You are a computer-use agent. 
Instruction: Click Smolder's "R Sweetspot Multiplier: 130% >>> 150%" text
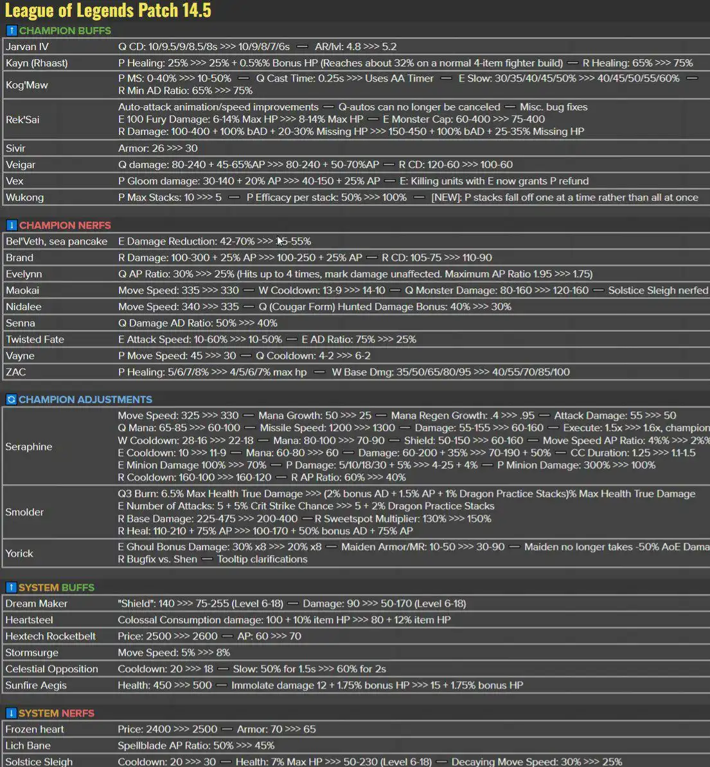403,519
